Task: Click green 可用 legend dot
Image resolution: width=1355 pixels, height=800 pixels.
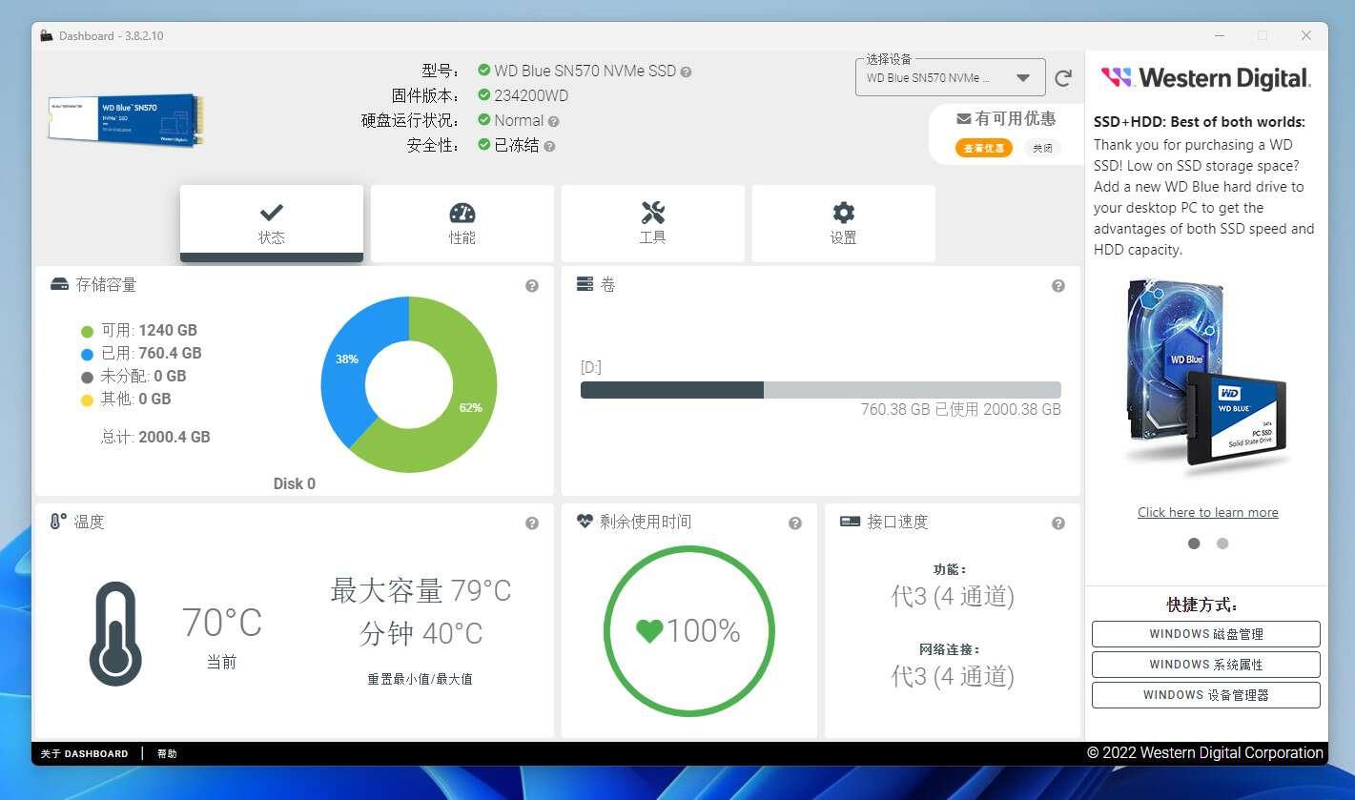Action: click(x=87, y=332)
